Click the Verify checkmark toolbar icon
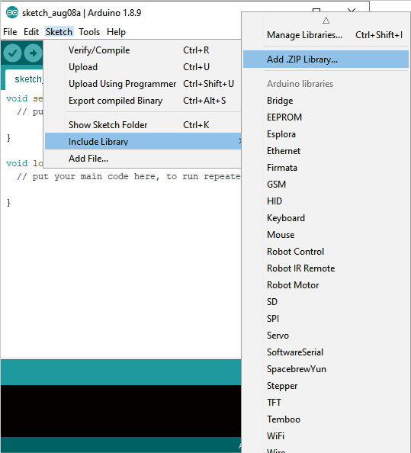 pos(12,53)
